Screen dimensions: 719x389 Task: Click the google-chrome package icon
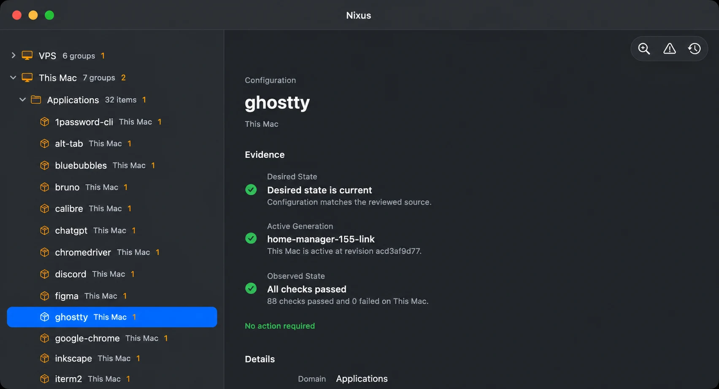(44, 338)
